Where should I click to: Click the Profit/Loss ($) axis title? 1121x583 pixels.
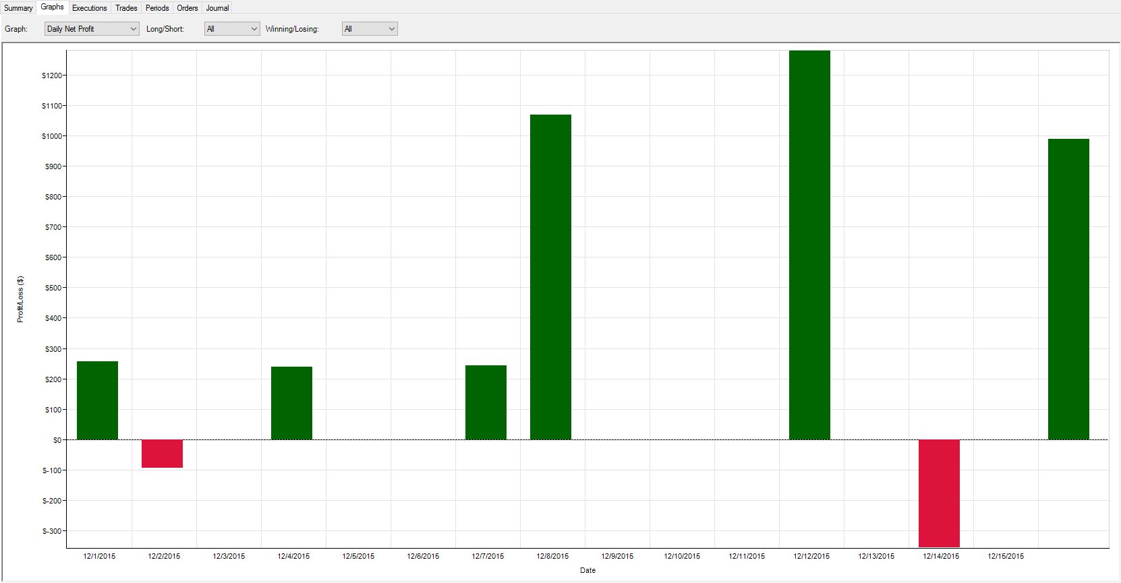tap(20, 299)
